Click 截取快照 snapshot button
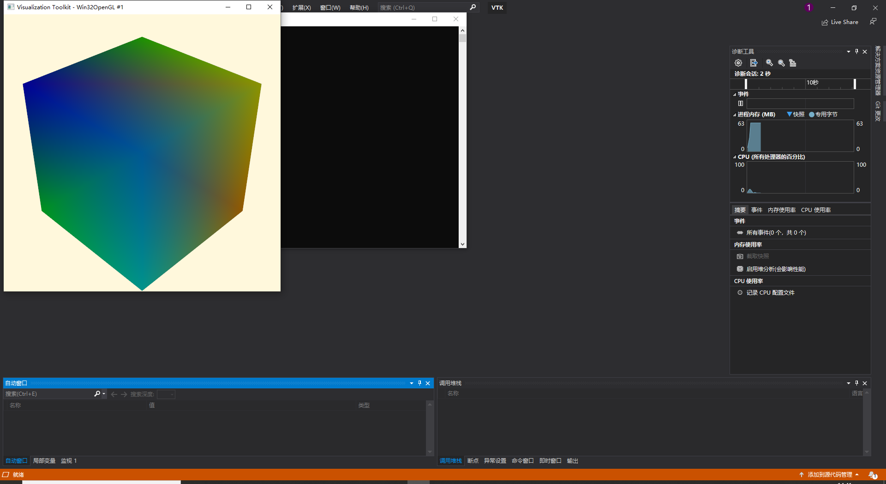 [753, 256]
